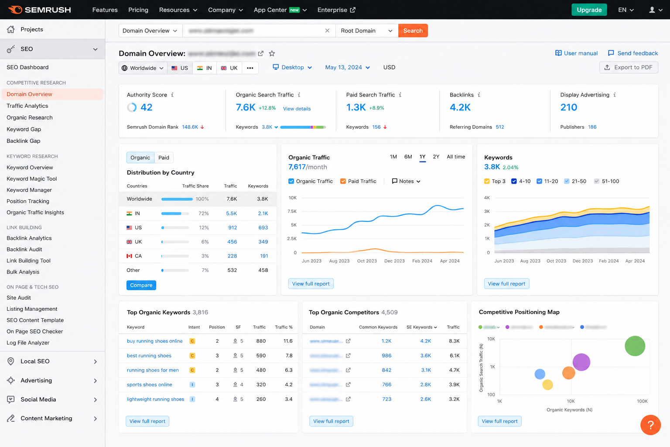
Task: Star the domain as favorite
Action: (x=272, y=53)
